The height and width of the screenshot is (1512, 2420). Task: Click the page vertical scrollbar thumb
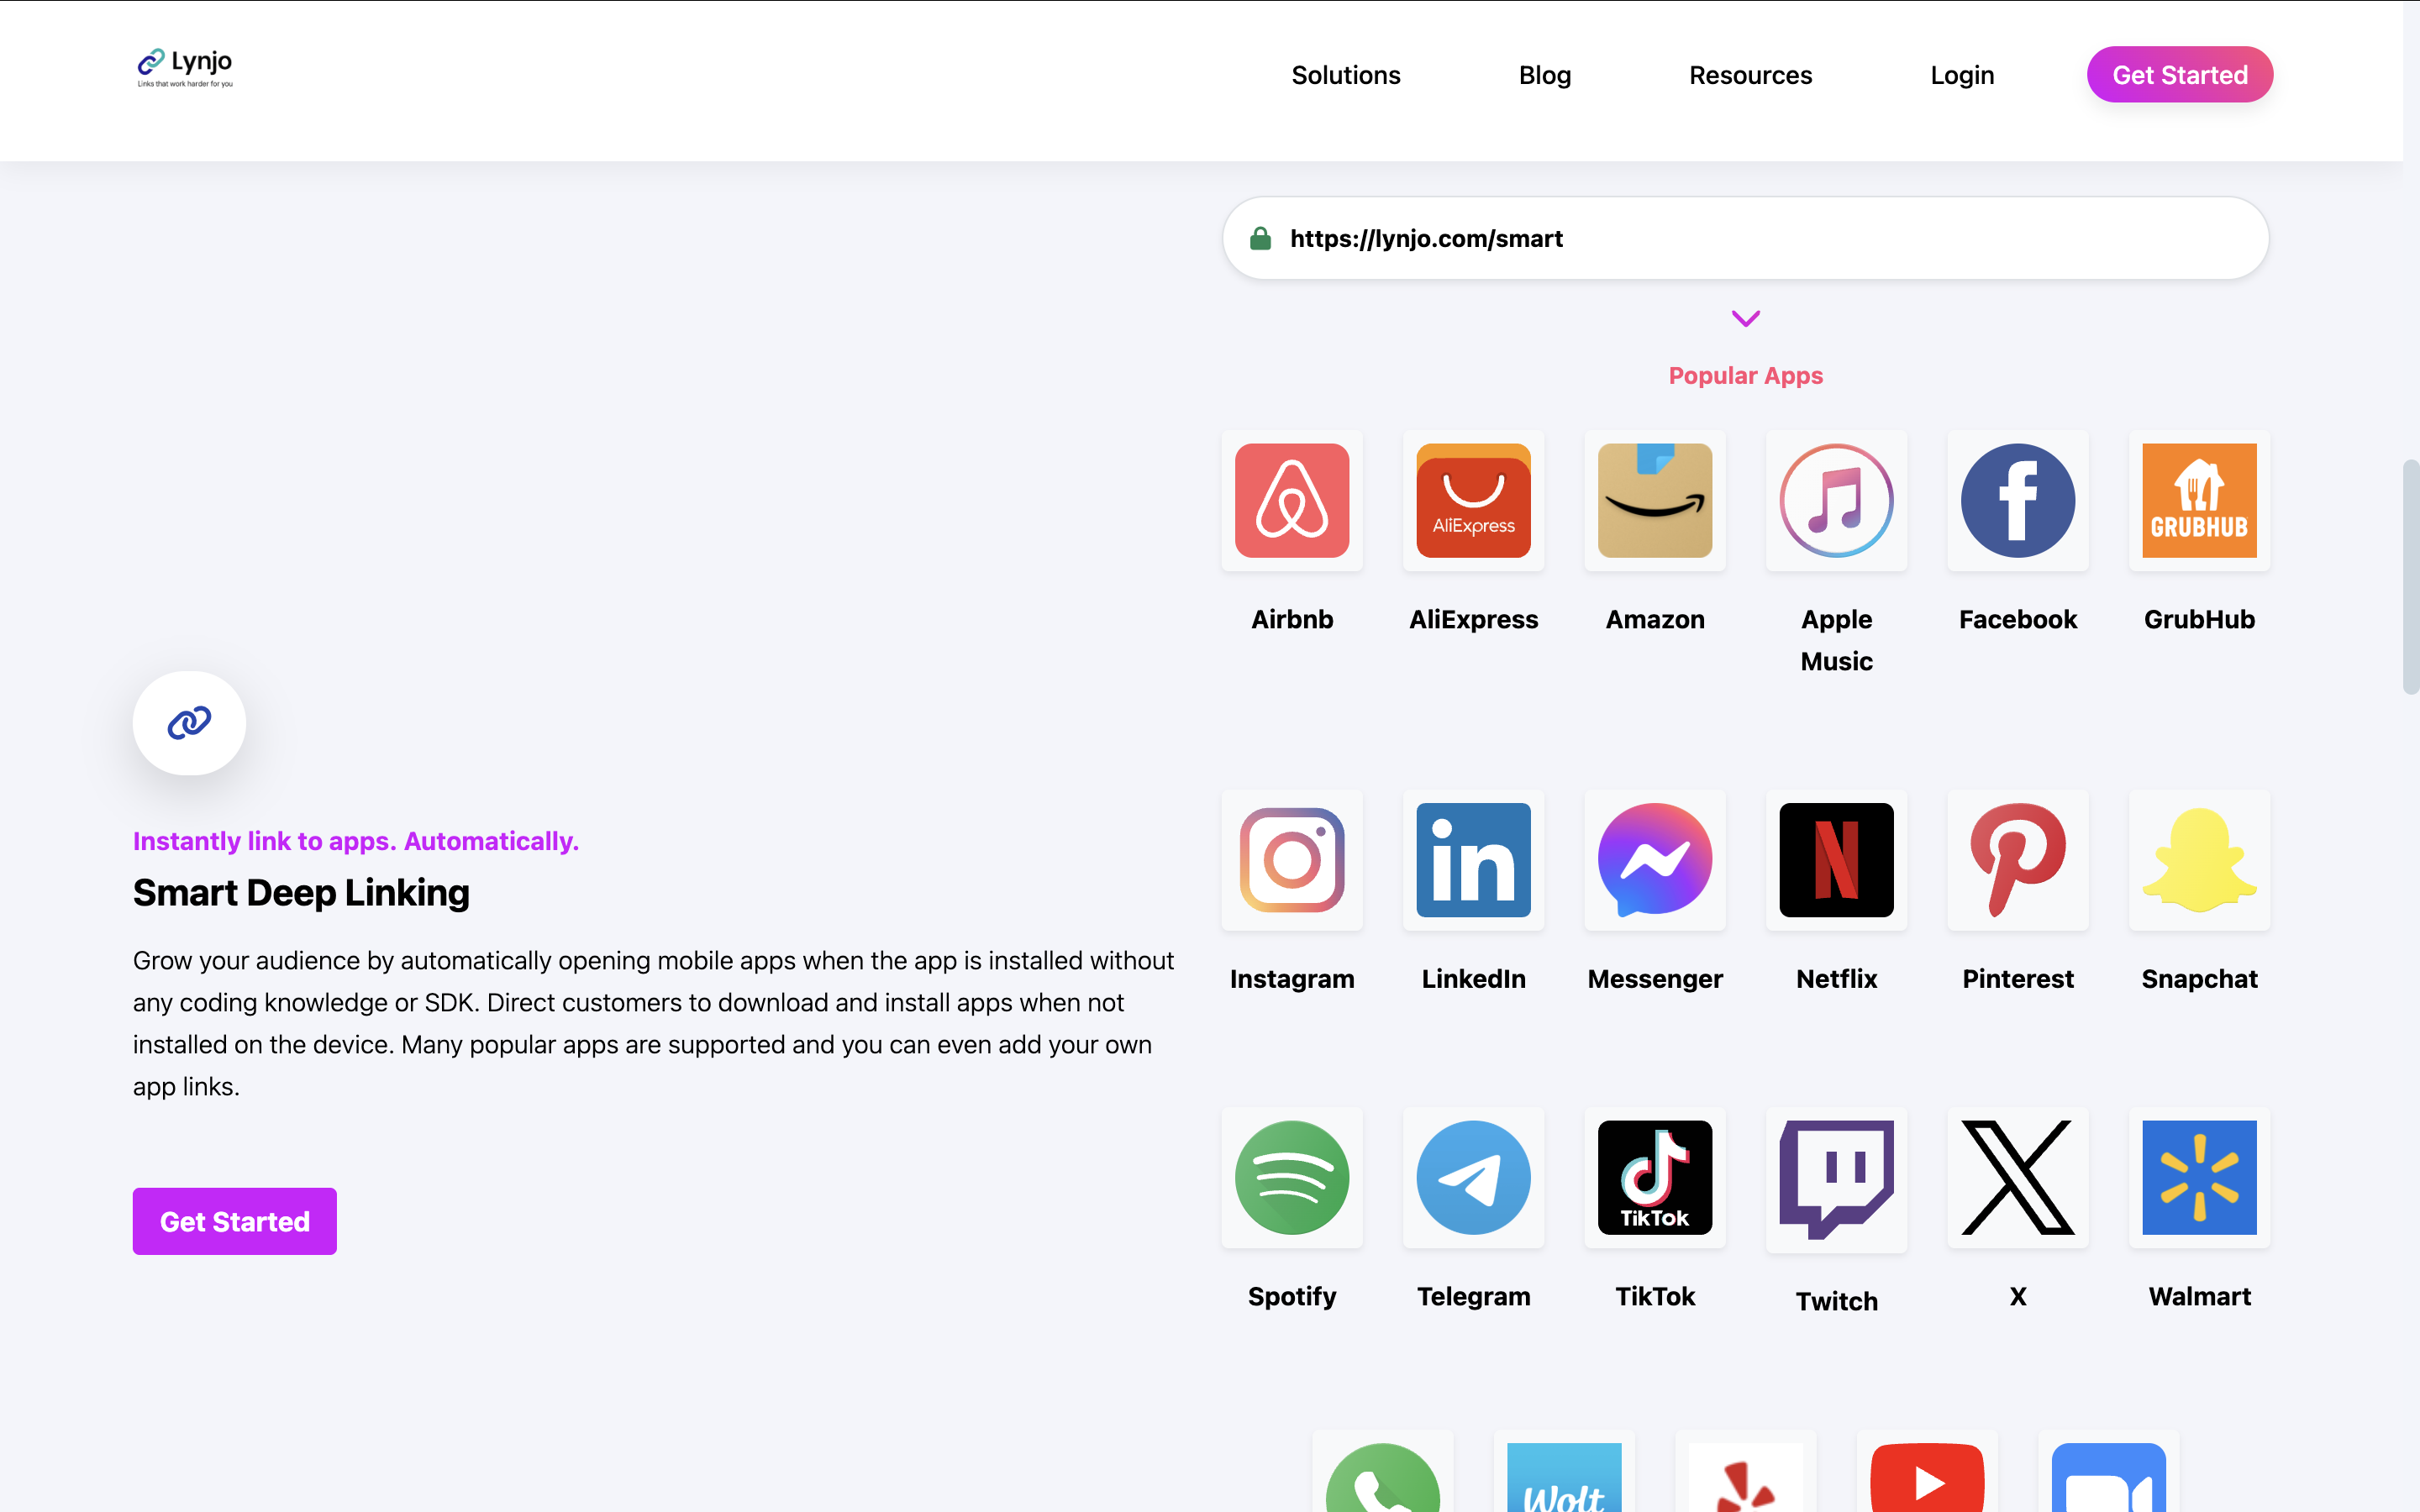click(x=2411, y=576)
